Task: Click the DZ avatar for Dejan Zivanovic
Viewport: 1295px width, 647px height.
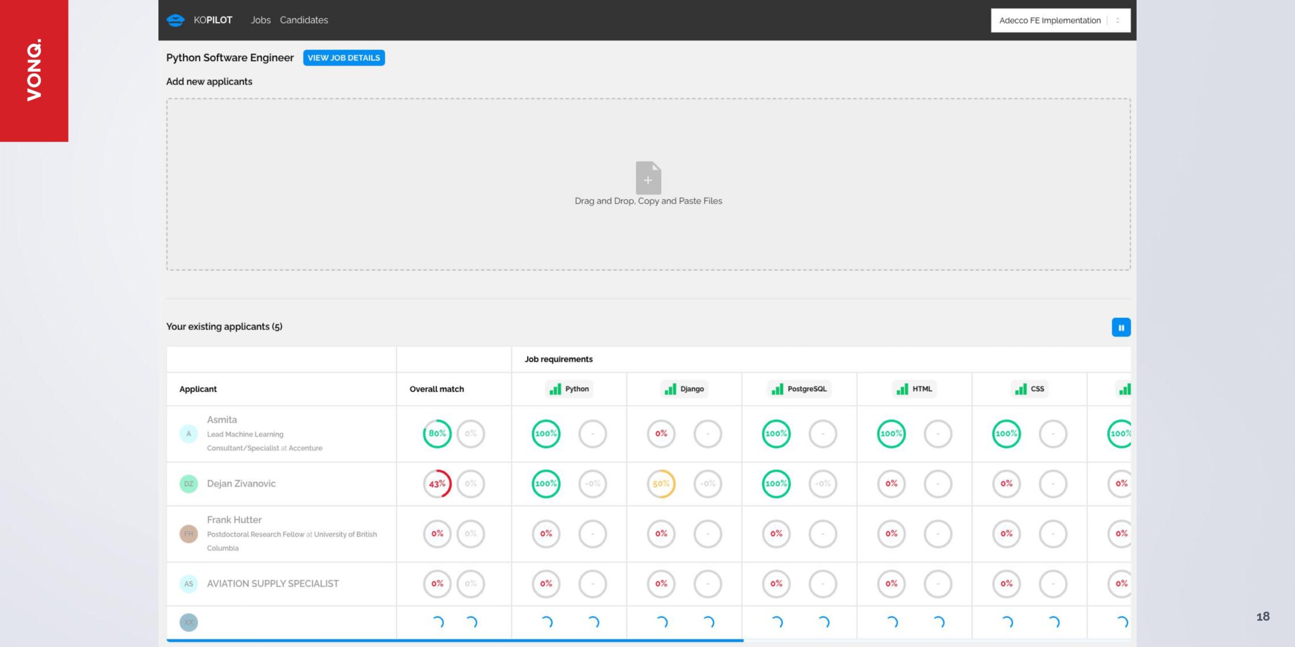Action: pyautogui.click(x=189, y=483)
